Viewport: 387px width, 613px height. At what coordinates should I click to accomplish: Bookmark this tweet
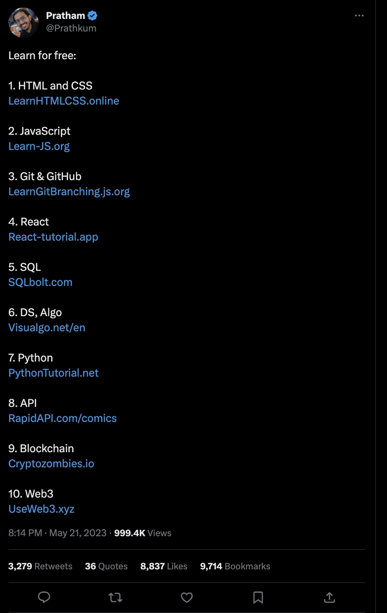pos(258,598)
